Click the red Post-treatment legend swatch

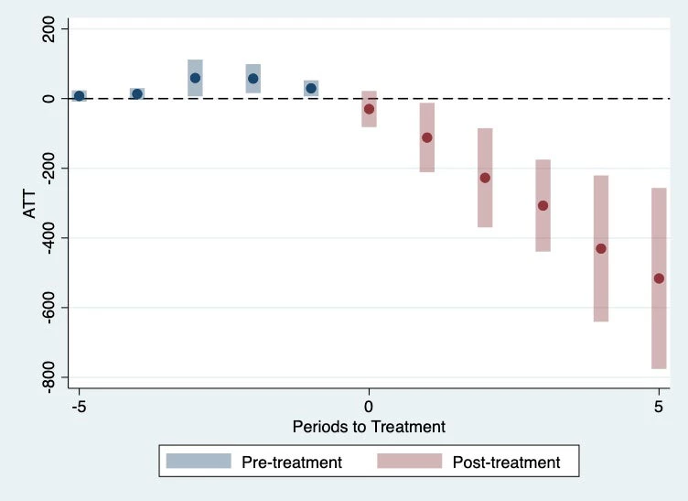[409, 462]
